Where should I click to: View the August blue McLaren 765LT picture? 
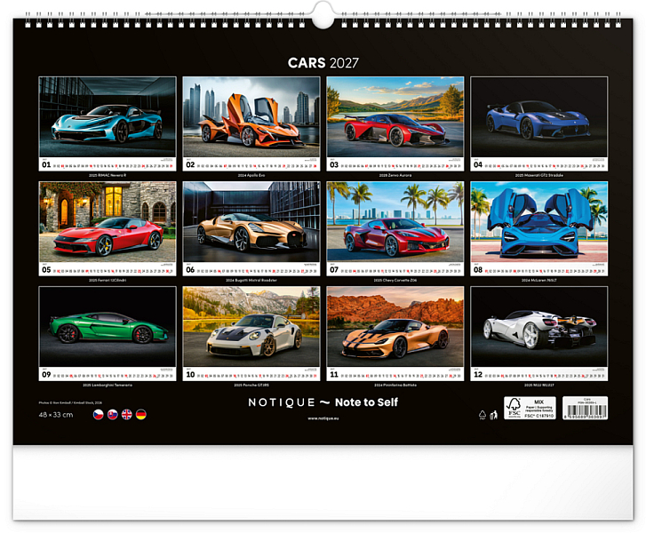(x=538, y=221)
